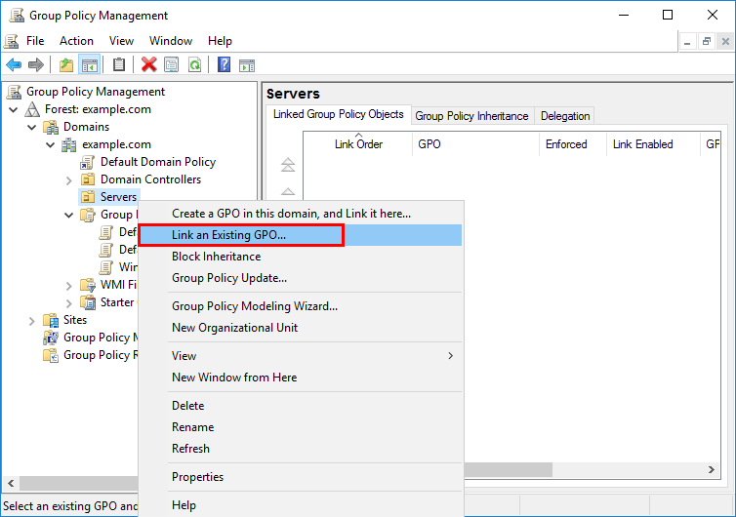
Task: Choose Delete in the context menu
Action: tap(301, 406)
